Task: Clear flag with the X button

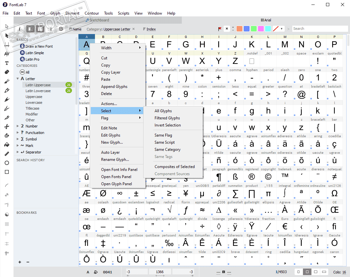Action: 227,29
